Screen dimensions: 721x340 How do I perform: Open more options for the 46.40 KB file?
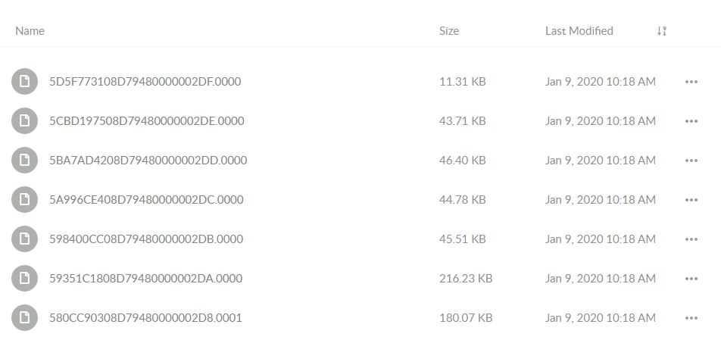tap(691, 161)
